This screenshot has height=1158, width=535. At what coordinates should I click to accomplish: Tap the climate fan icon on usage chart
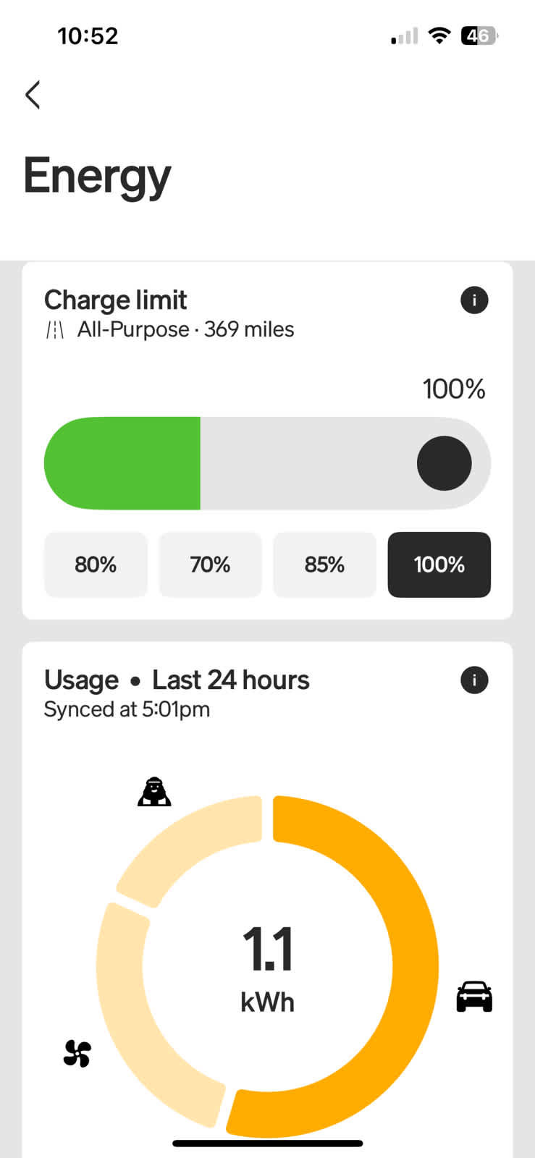click(77, 1053)
